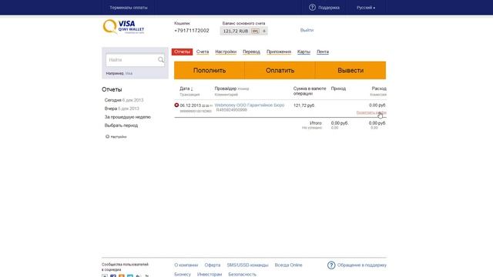The width and height of the screenshot is (493, 277).
Task: Open the balance account selector showing 121,72 RUB
Action: [x=243, y=31]
